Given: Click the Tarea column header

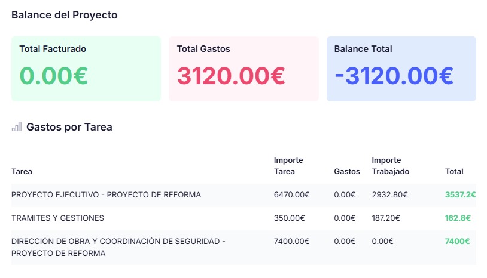Looking at the screenshot, I should 22,171.
